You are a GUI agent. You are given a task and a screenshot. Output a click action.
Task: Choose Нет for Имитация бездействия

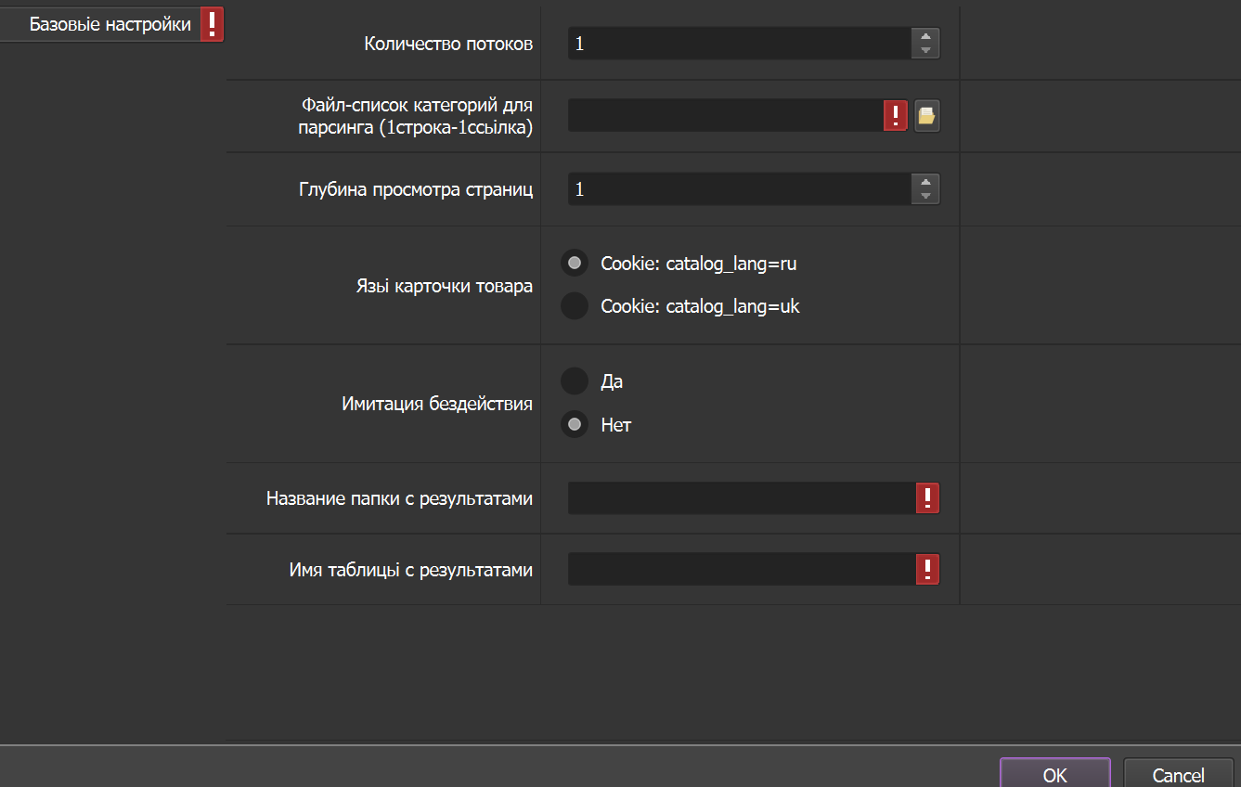[x=575, y=425]
